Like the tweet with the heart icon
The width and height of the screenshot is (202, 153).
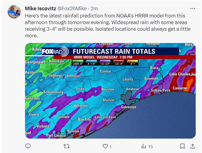pos(106,146)
